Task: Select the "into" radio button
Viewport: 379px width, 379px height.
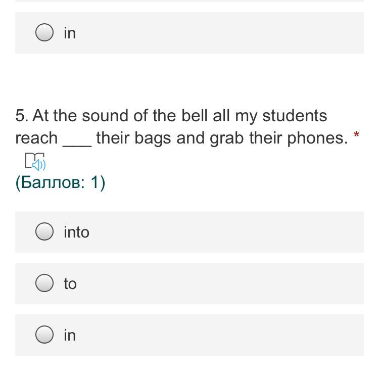Action: pyautogui.click(x=44, y=232)
